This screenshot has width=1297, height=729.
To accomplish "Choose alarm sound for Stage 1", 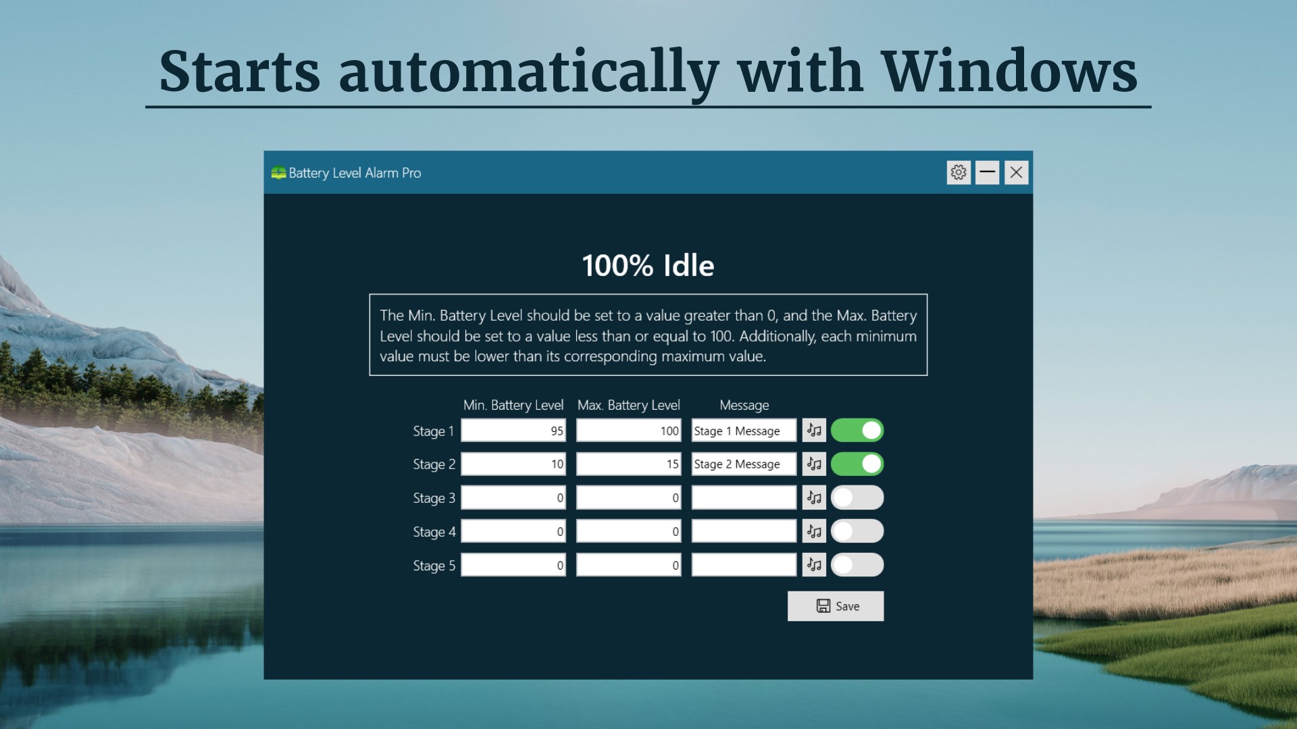I will 814,431.
